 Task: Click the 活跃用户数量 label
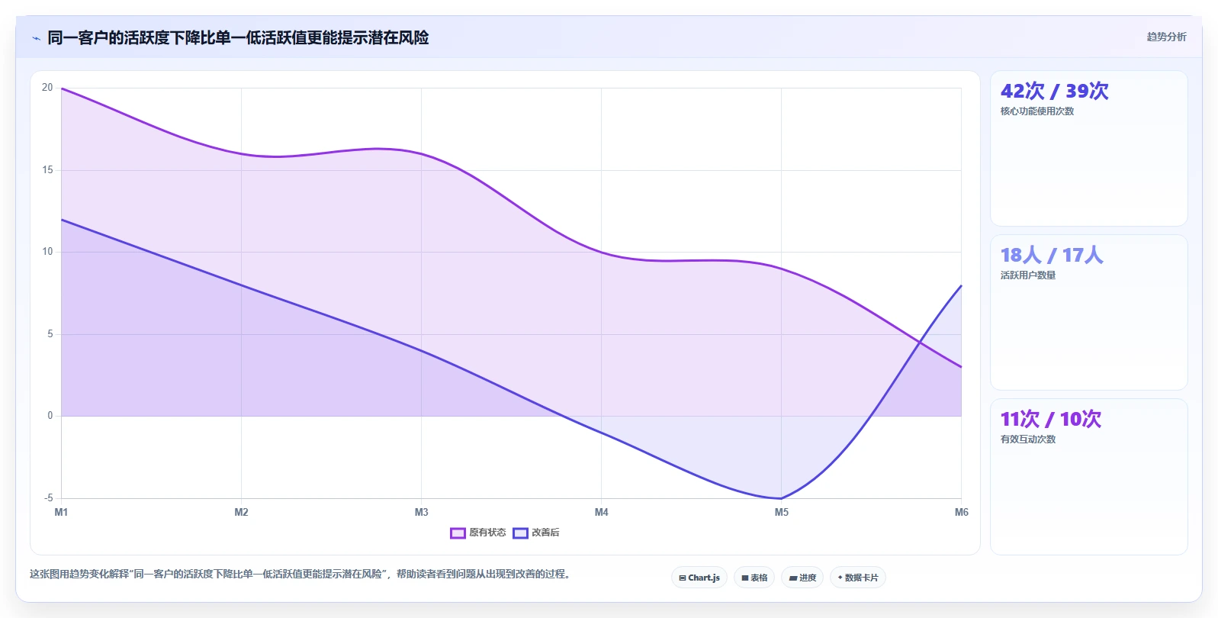pyautogui.click(x=1028, y=275)
